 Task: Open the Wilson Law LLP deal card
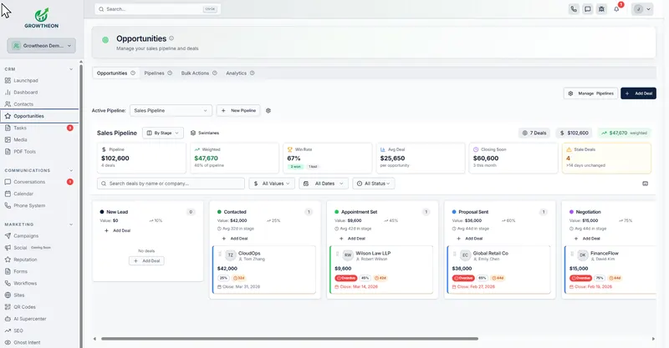point(381,270)
